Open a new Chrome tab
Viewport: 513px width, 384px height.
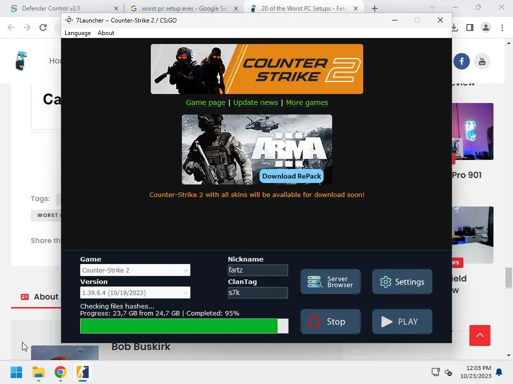375,8
